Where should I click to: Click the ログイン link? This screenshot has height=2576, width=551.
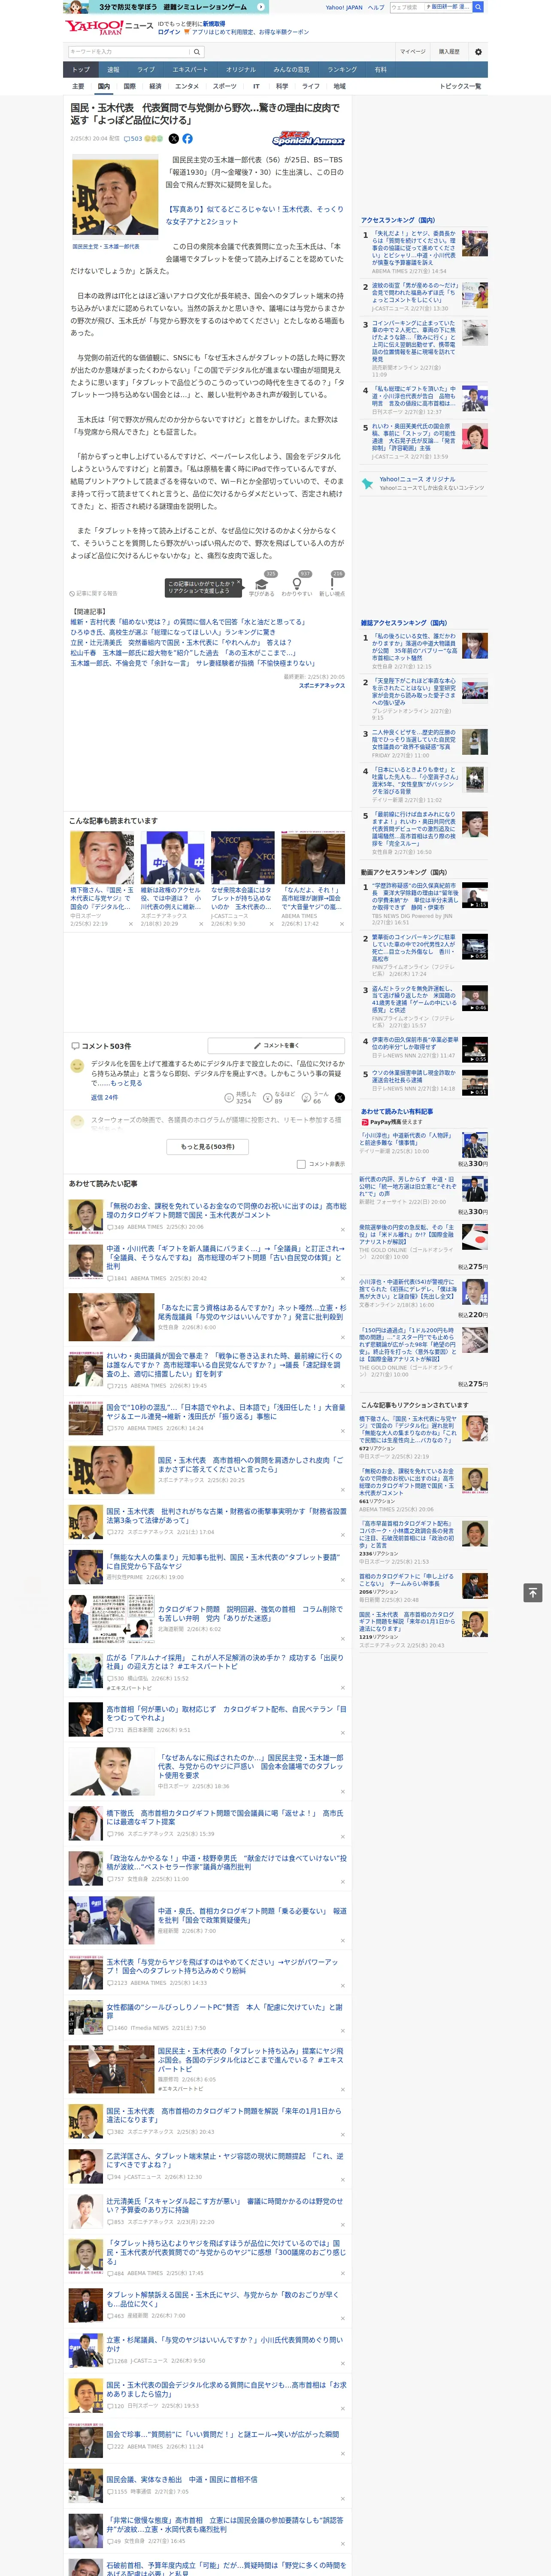coord(169,32)
